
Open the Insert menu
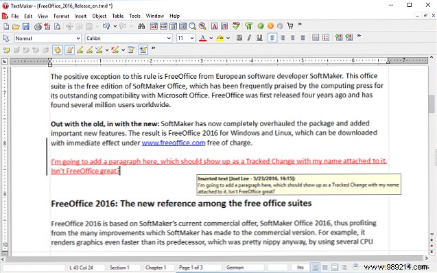point(80,16)
